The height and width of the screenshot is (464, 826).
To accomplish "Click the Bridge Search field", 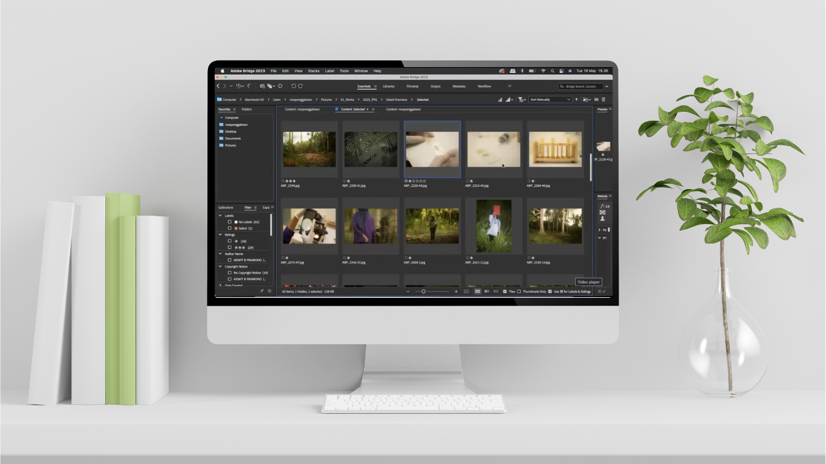I will pos(580,86).
